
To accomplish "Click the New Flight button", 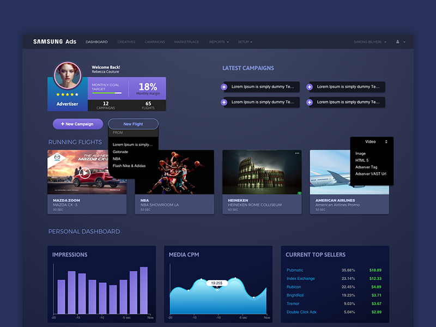I will pyautogui.click(x=133, y=124).
